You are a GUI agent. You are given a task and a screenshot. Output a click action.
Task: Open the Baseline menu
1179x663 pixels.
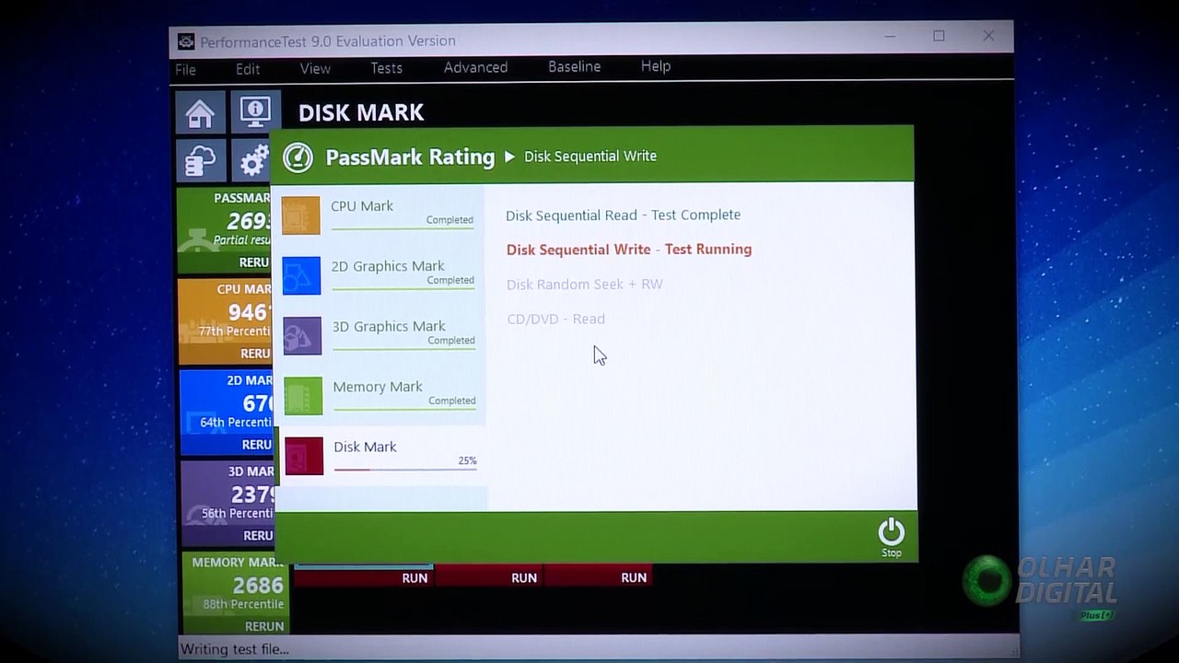coord(574,66)
